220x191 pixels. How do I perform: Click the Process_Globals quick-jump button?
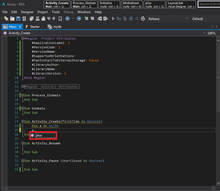tap(84, 4)
